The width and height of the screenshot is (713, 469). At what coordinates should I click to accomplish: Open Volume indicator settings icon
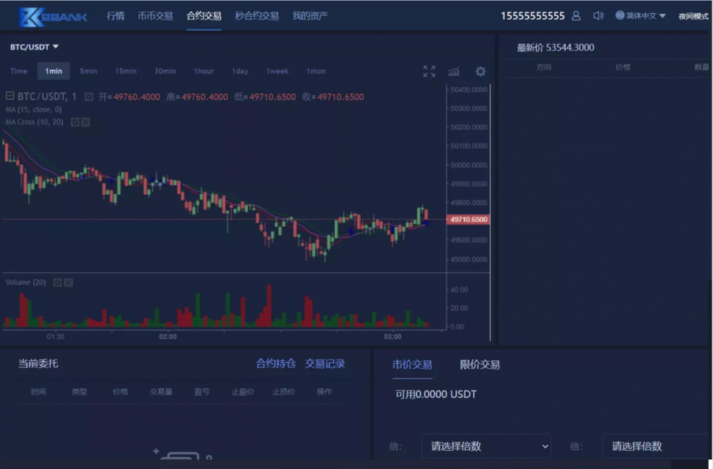[58, 283]
